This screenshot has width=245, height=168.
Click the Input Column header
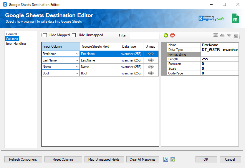point(61,46)
